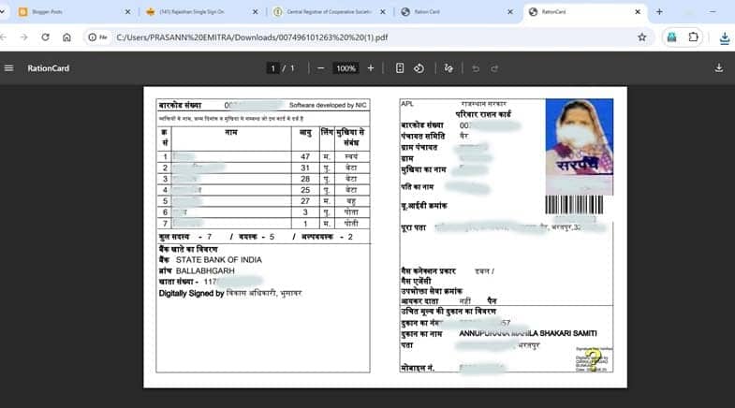Edit the PDF page number field
735x408 pixels.
[273, 68]
